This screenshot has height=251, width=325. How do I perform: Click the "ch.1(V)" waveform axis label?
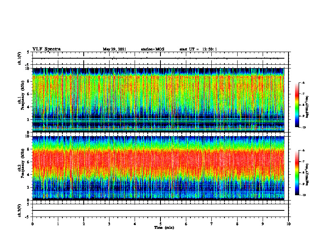click(20, 58)
